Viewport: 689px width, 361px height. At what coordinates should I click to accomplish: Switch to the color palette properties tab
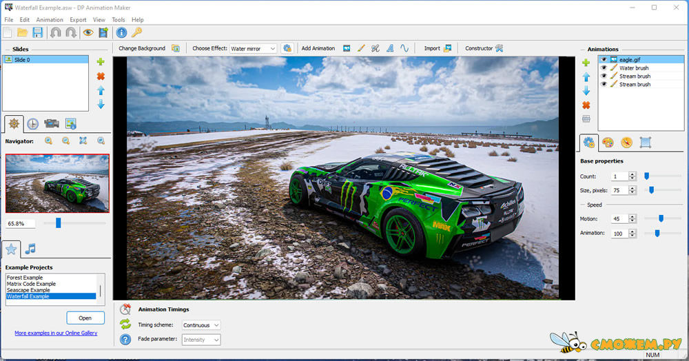pyautogui.click(x=608, y=143)
